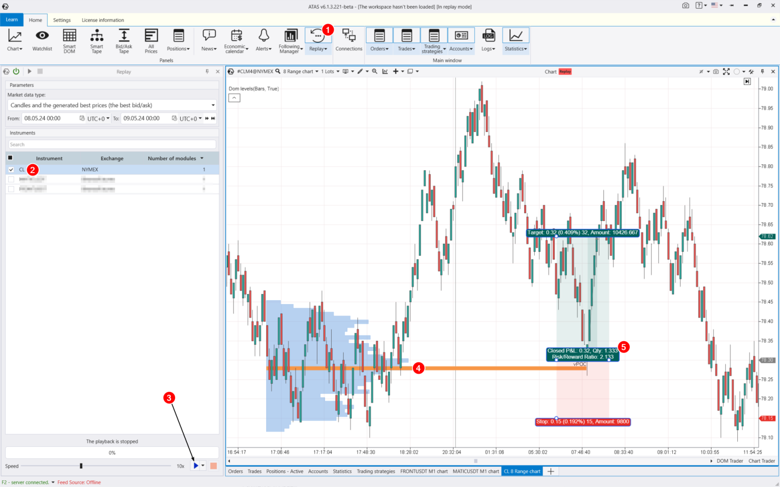Adjust the playback speed slider

click(x=81, y=465)
